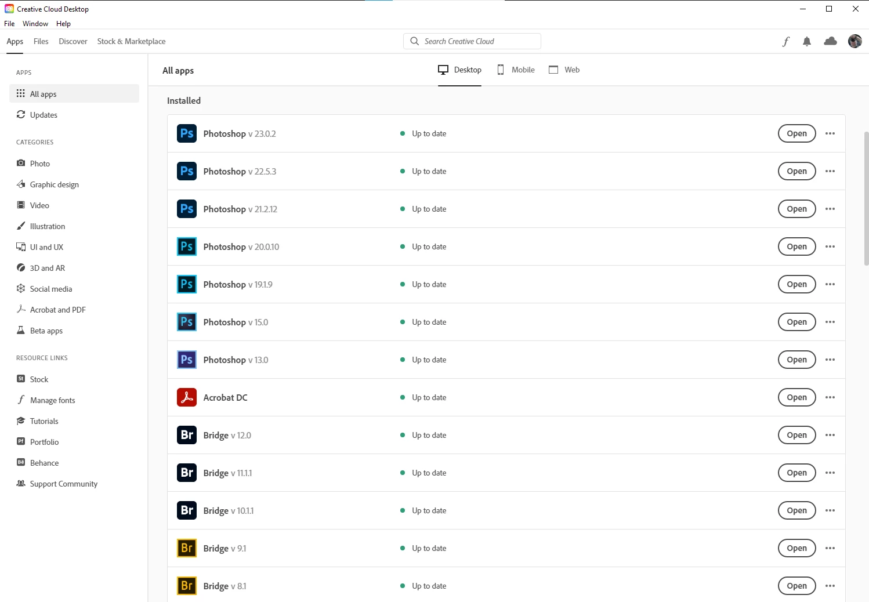This screenshot has width=869, height=602.
Task: Open more options for Photoshop v 19.1.9
Action: pyautogui.click(x=830, y=284)
